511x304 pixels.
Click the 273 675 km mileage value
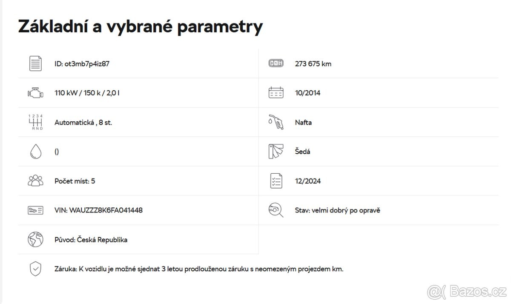coord(313,64)
